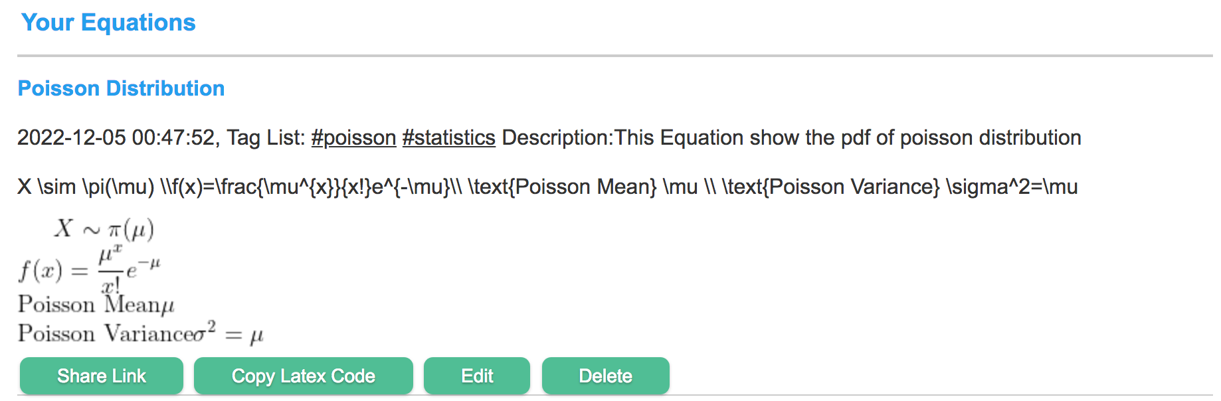Click the rendered X ~ π(μ) line
The height and width of the screenshot is (401, 1221).
pyautogui.click(x=104, y=229)
